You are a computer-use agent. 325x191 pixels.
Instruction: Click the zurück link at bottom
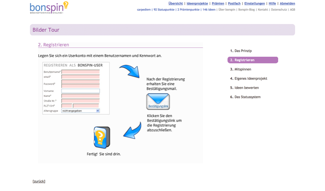tap(39, 181)
